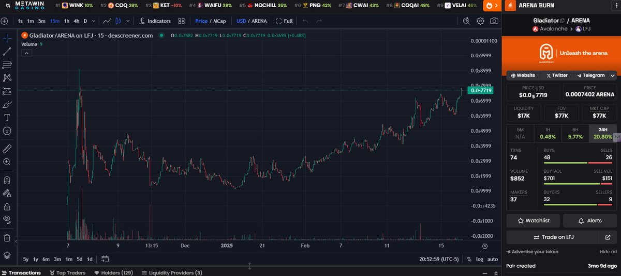This screenshot has height=276, width=621.
Task: Add pair to Watchlist
Action: click(534, 220)
